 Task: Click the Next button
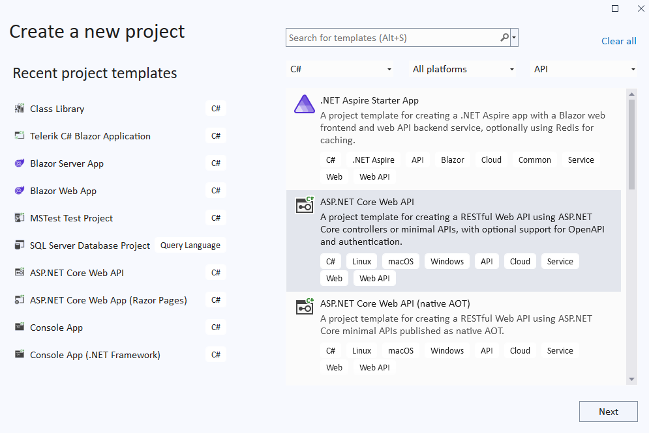point(608,412)
